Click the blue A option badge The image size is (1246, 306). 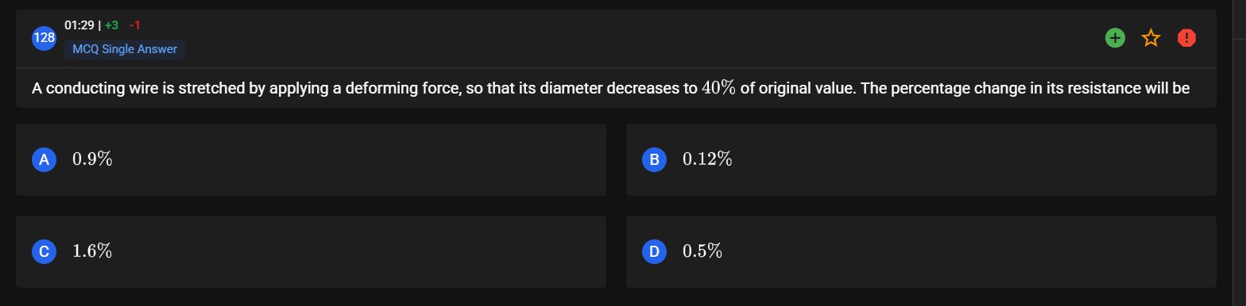coord(44,159)
